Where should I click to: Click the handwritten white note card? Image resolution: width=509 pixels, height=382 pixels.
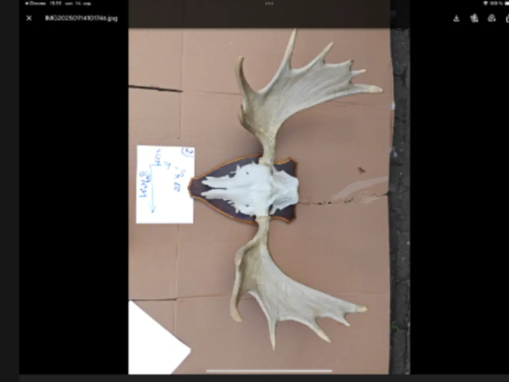point(165,184)
